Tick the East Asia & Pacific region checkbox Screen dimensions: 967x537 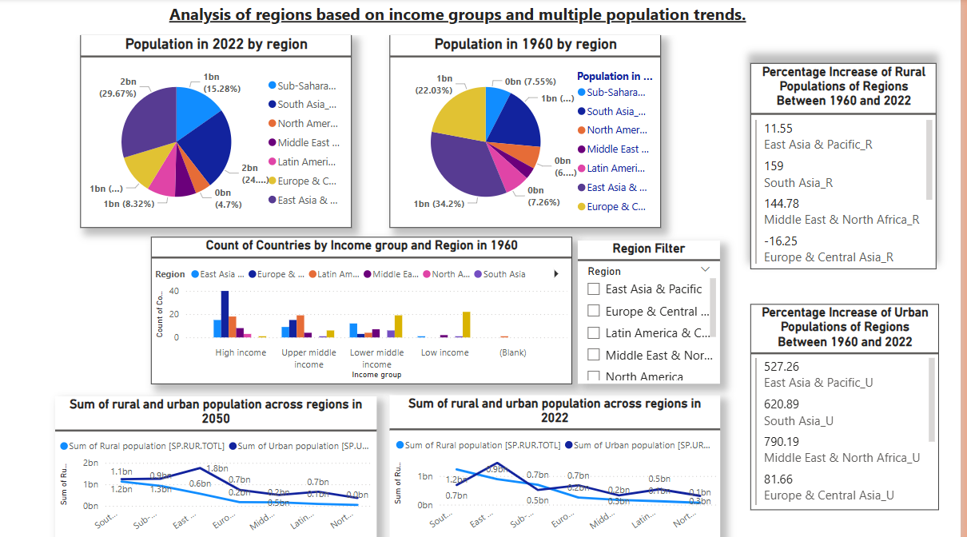click(x=594, y=289)
